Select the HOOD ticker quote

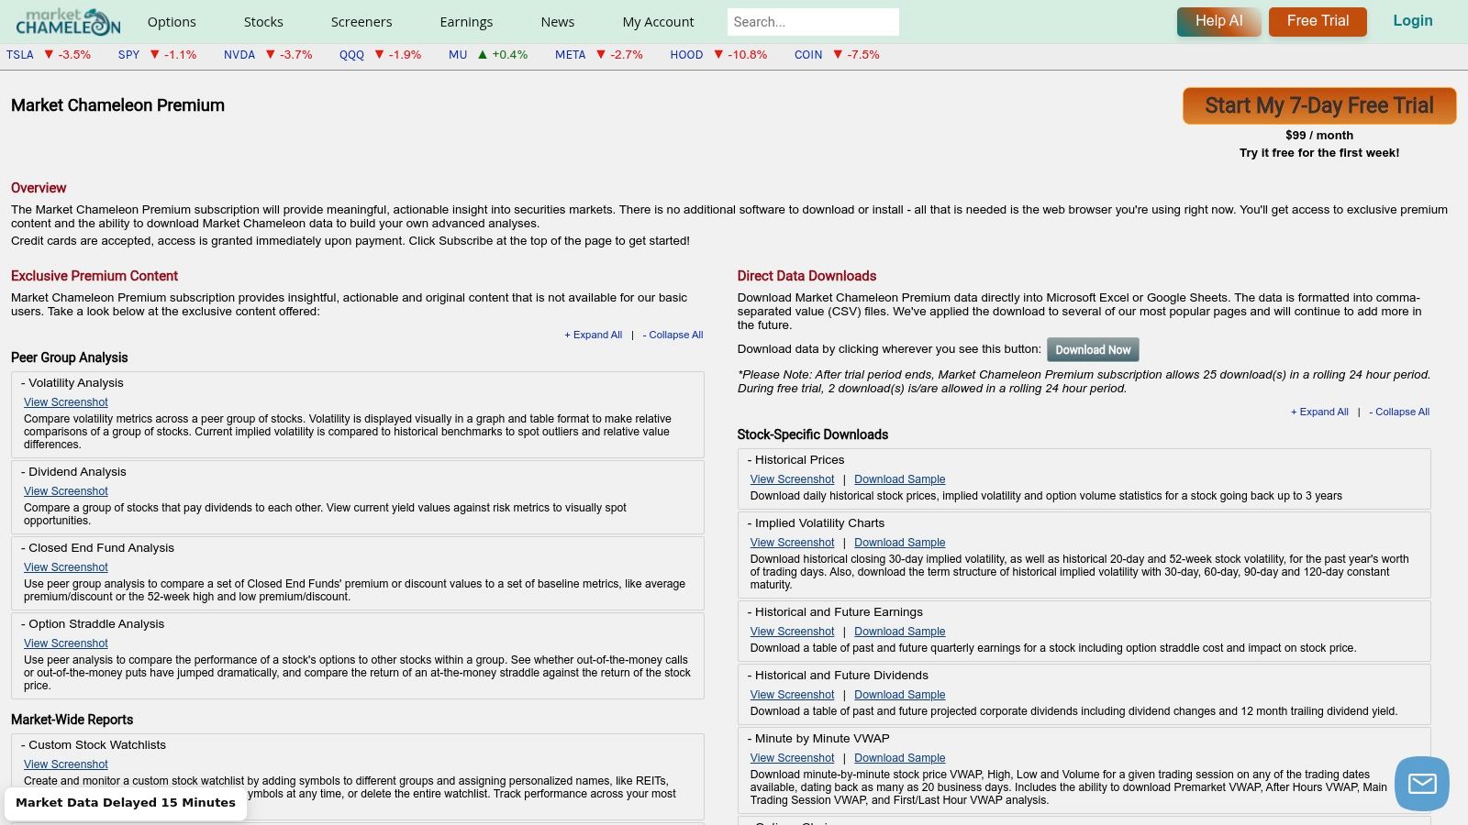[x=686, y=55]
